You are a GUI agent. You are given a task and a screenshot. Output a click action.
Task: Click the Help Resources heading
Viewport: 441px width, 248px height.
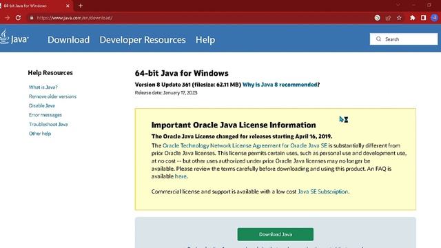(x=50, y=73)
